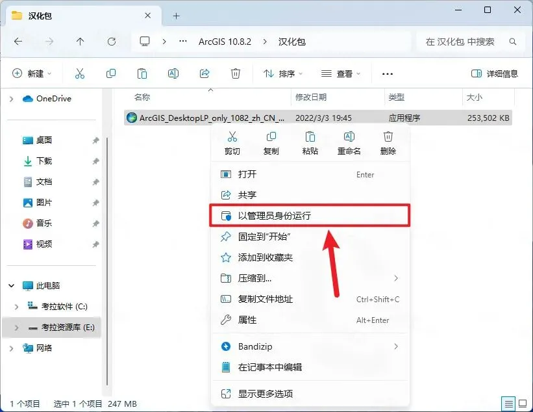The height and width of the screenshot is (412, 533).
Task: Click the Share icon in the toolbar
Action: pos(205,73)
